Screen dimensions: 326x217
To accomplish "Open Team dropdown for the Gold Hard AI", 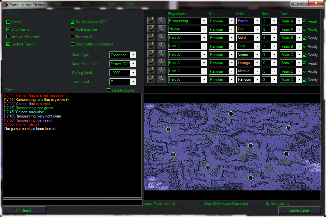I will coord(291,38).
